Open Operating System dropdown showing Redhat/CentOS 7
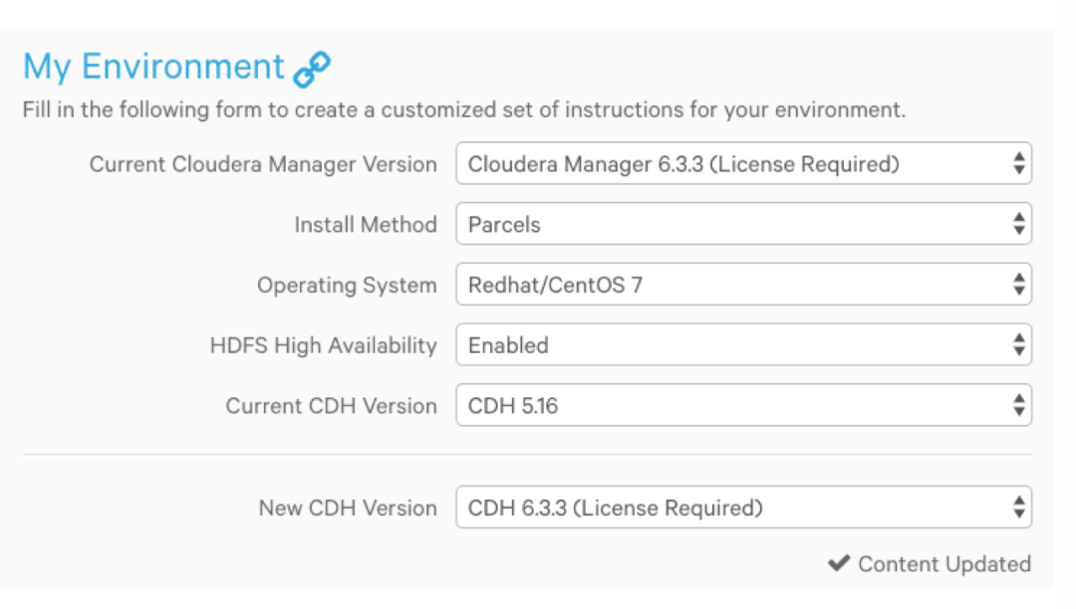This screenshot has width=1076, height=609. pyautogui.click(x=742, y=286)
